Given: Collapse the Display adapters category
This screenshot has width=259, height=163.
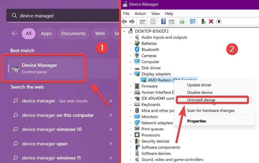Looking at the screenshot, I should coord(131,74).
